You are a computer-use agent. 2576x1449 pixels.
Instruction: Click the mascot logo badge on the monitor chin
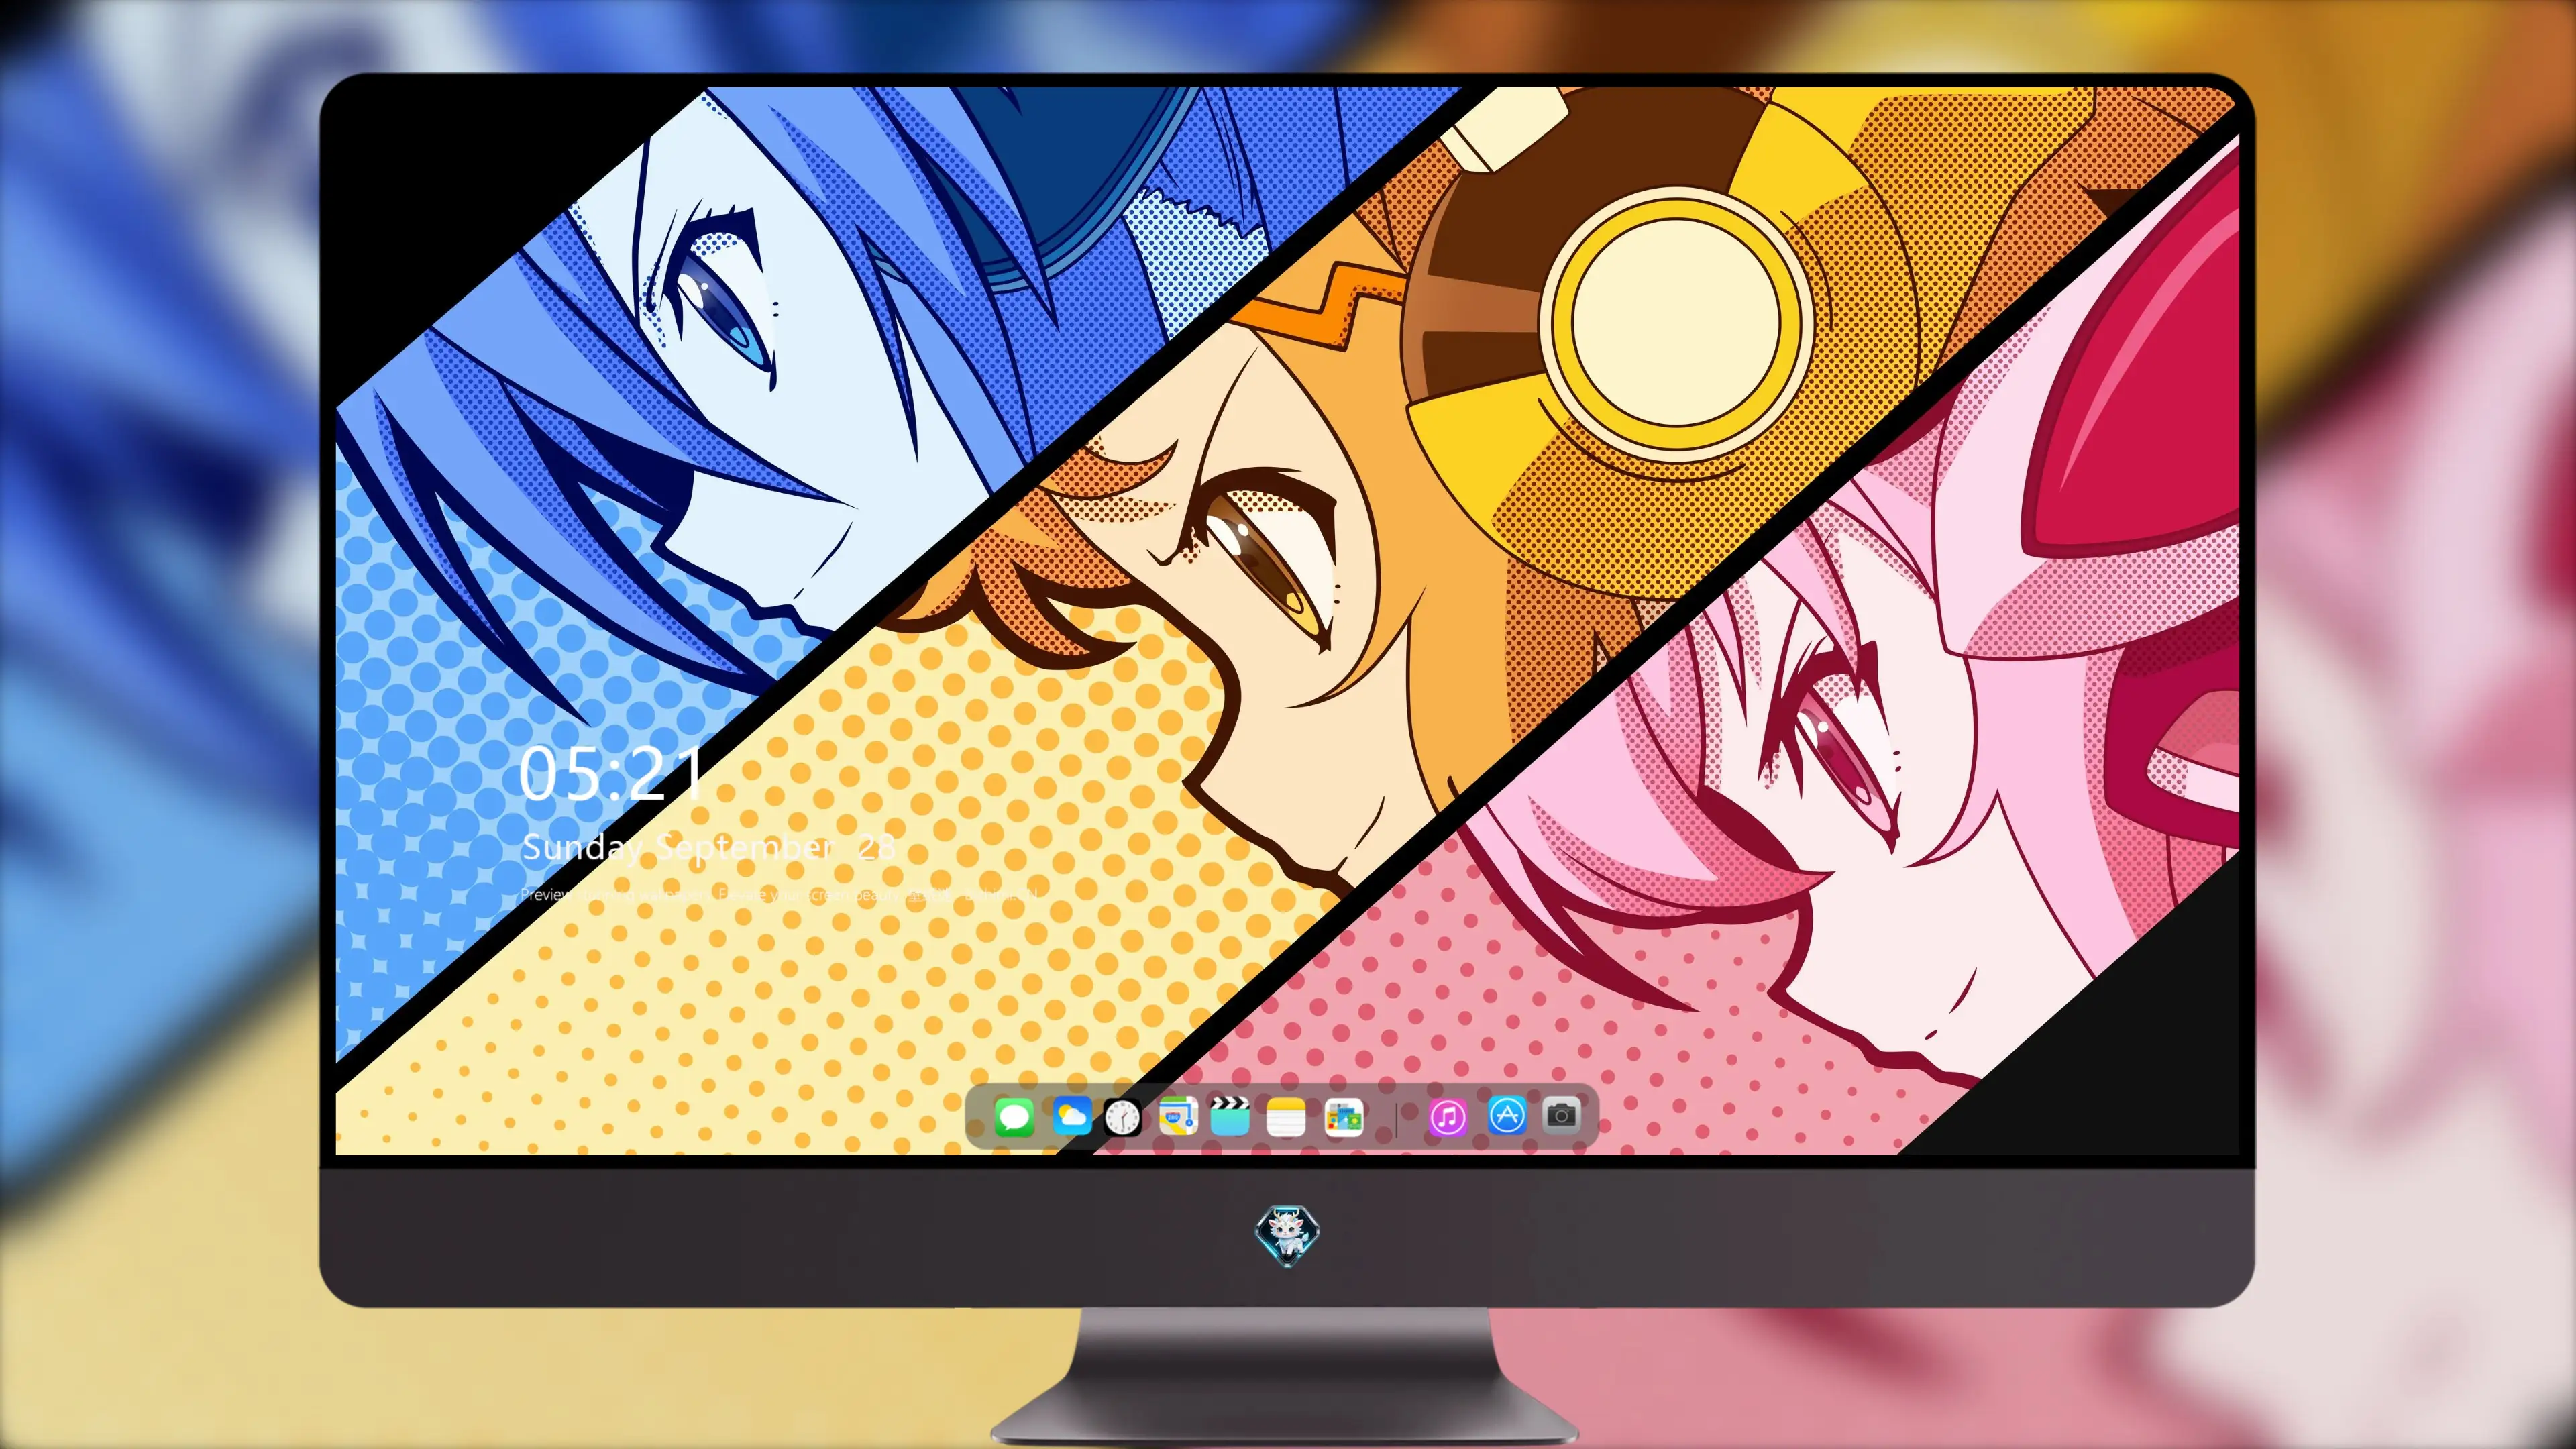[1287, 1236]
